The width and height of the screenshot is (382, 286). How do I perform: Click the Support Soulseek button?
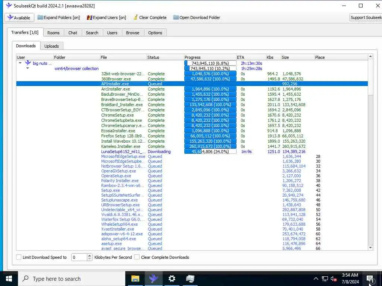366,18
